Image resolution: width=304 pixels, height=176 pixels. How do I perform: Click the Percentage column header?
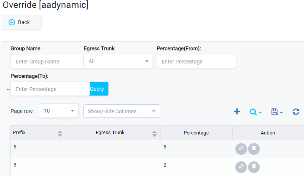pos(196,133)
